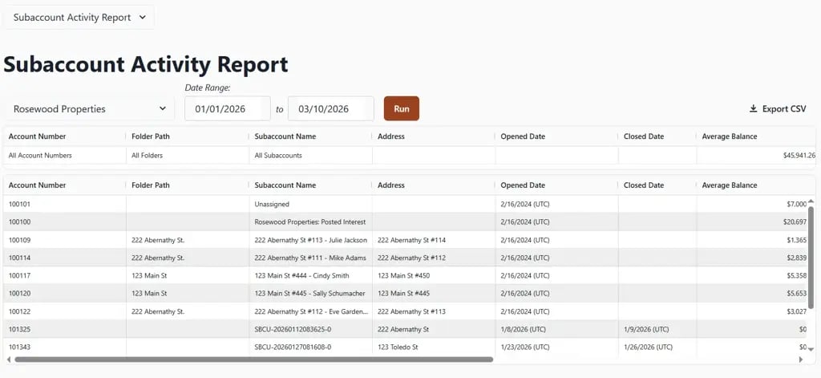Click the end date field 03/10/2026
Screen dimensions: 821x378
331,109
